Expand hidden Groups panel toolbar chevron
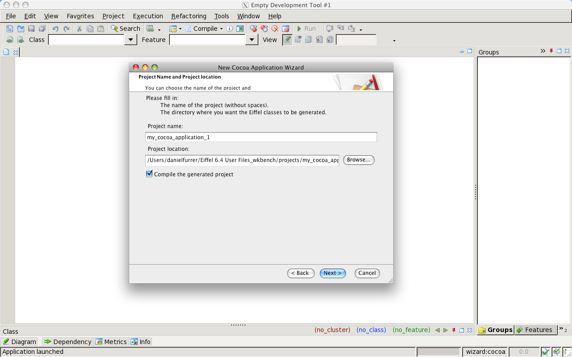Screen dimensions: 572x357 pyautogui.click(x=543, y=51)
